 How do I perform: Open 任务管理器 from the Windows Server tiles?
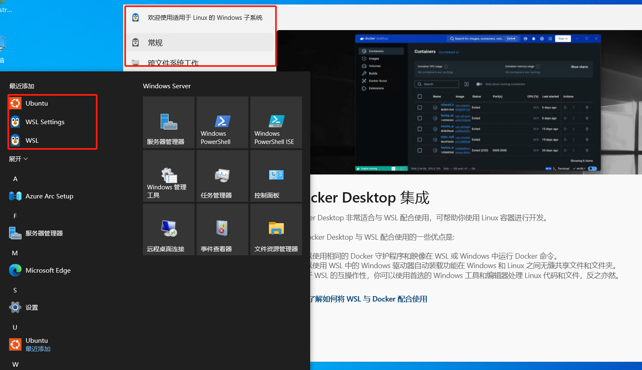tap(222, 176)
